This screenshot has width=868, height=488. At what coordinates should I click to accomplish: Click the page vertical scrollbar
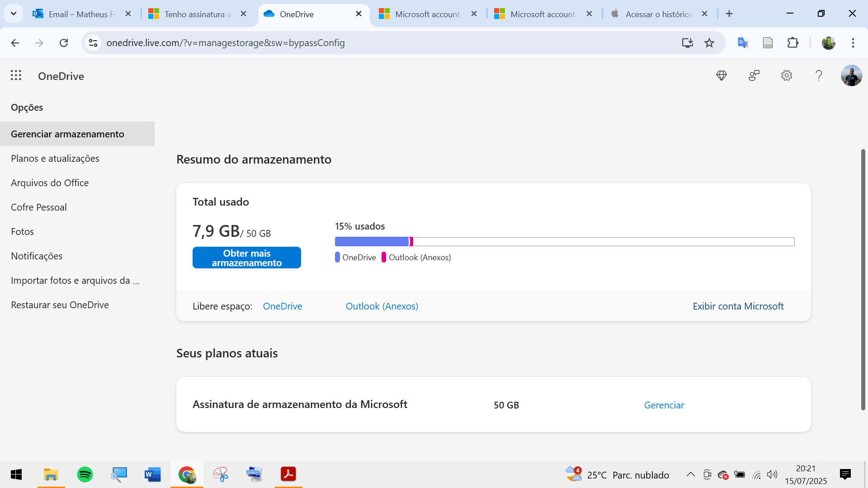[x=863, y=280]
